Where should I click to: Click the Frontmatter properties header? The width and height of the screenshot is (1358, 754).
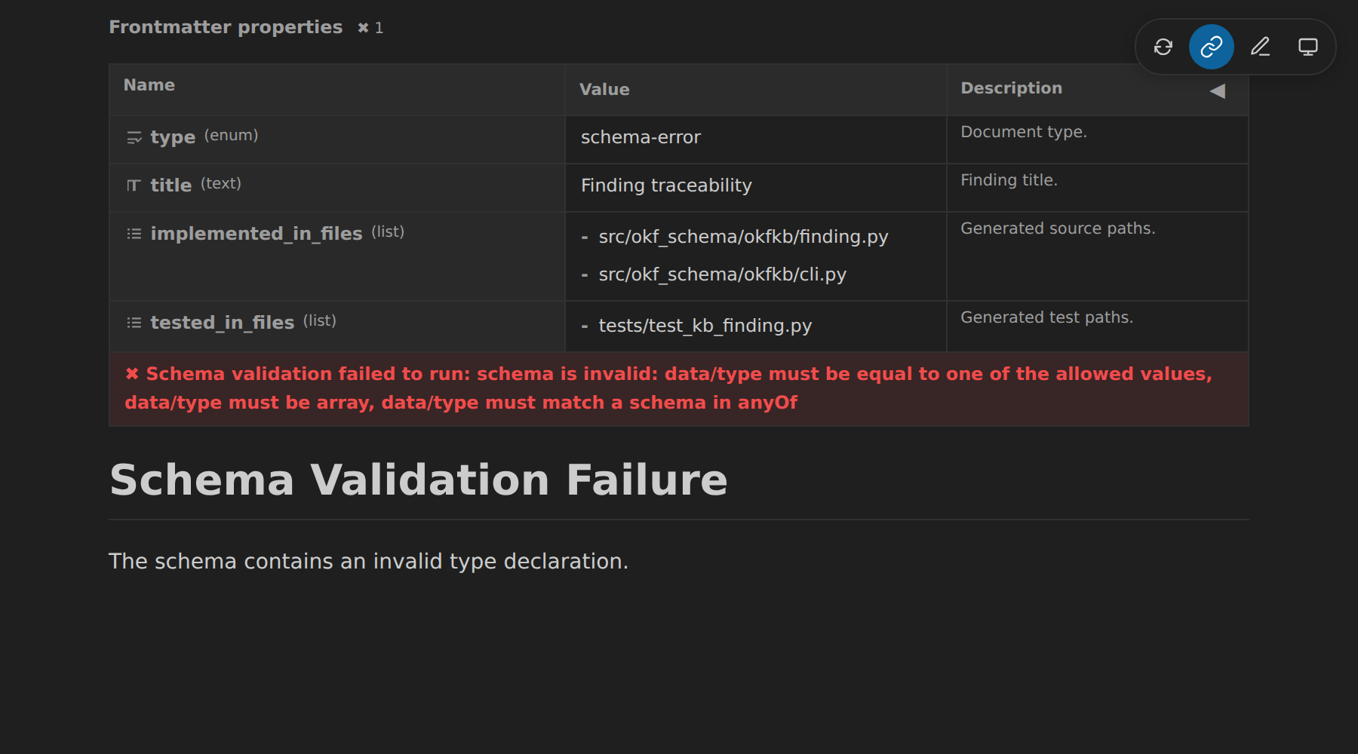[x=226, y=27]
